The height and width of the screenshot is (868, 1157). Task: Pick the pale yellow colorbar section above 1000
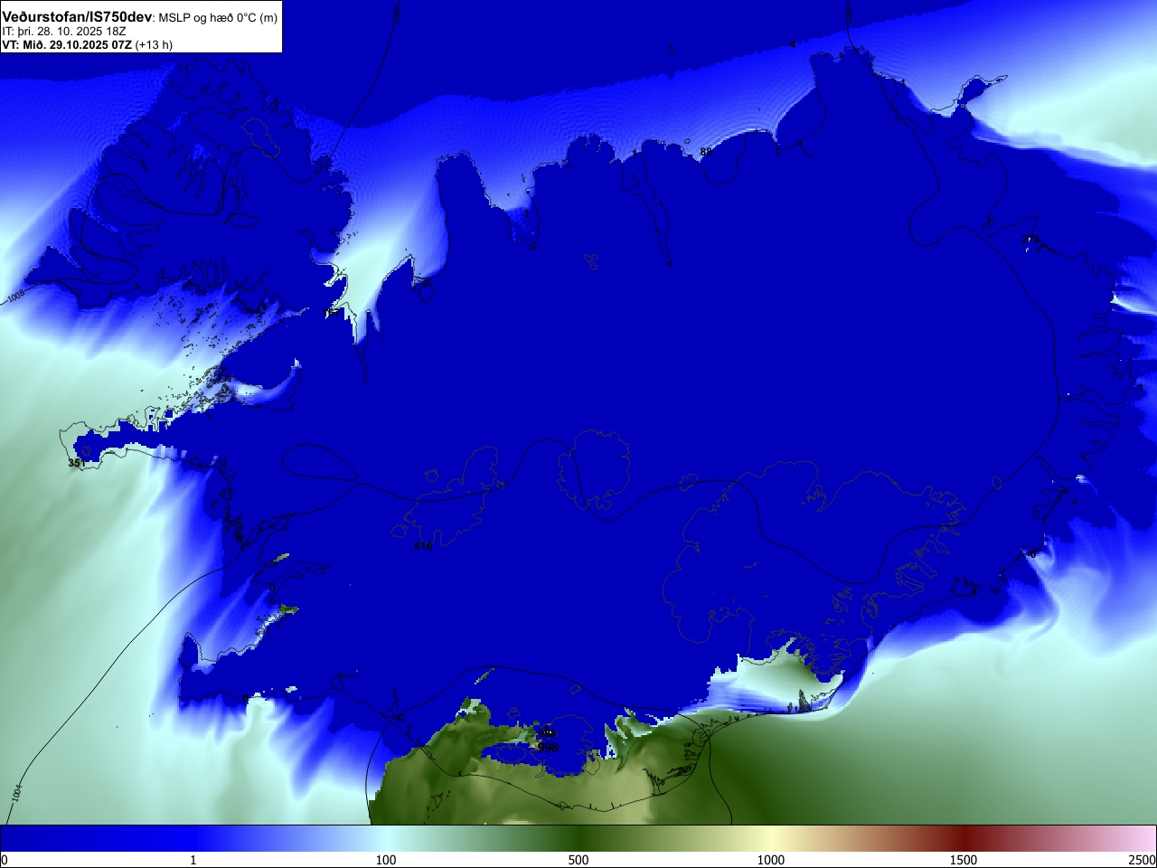[x=771, y=838]
